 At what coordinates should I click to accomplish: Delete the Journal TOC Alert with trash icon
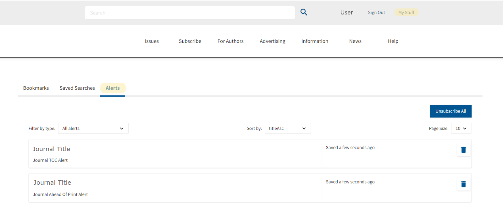click(463, 150)
